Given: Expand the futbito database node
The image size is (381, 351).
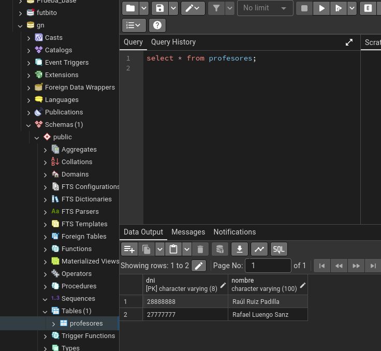Looking at the screenshot, I should point(20,13).
